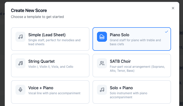Screen dimensions: 183x106
Task: Choose the Piano Solo template title
Action: click(x=119, y=35)
